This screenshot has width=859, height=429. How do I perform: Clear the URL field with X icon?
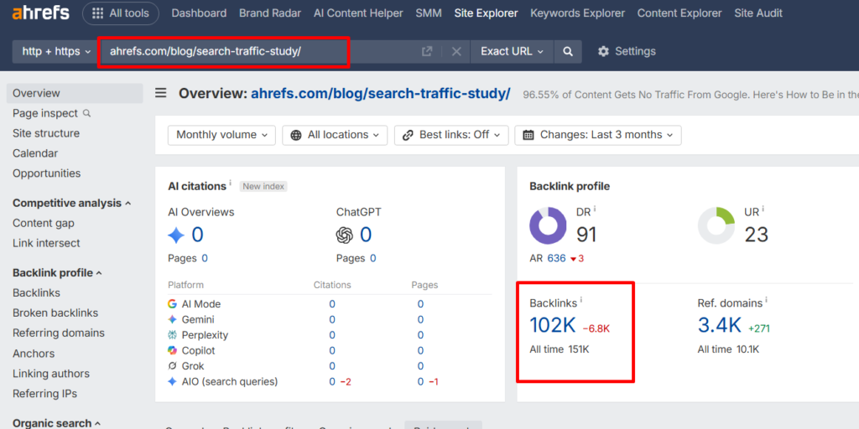[456, 51]
